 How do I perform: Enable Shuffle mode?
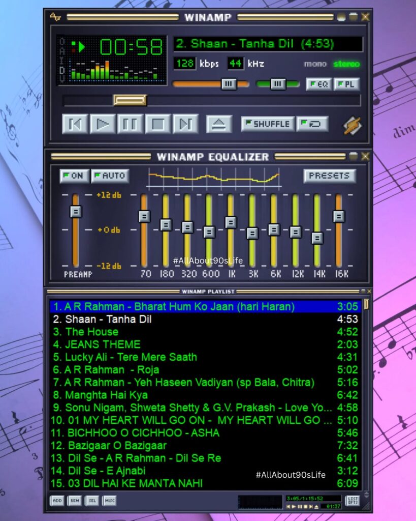pyautogui.click(x=268, y=124)
